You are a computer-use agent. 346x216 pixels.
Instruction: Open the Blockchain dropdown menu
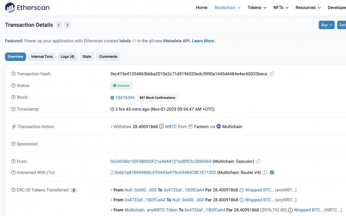227,8
